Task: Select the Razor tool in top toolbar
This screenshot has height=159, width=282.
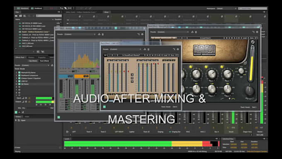Action: click(66, 8)
